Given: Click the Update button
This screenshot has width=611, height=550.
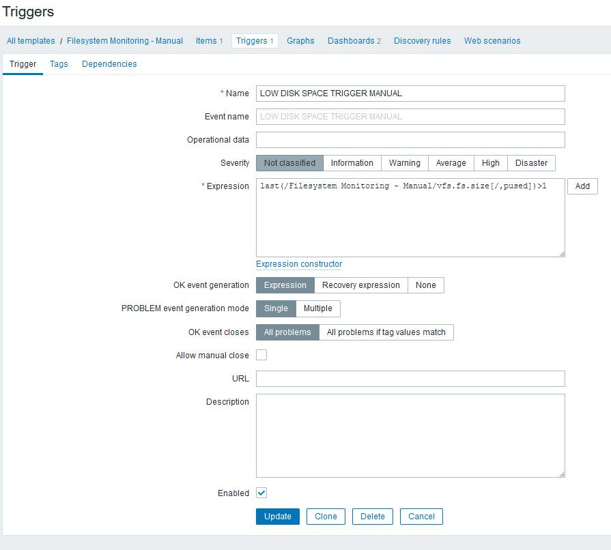Looking at the screenshot, I should coord(278,517).
